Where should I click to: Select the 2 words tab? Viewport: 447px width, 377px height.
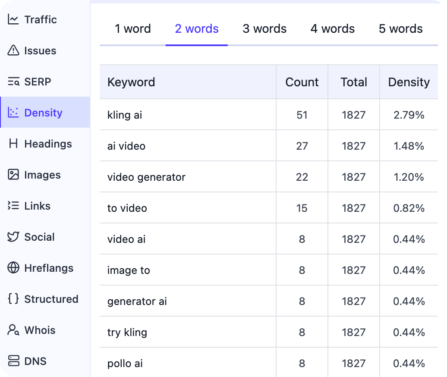[197, 29]
